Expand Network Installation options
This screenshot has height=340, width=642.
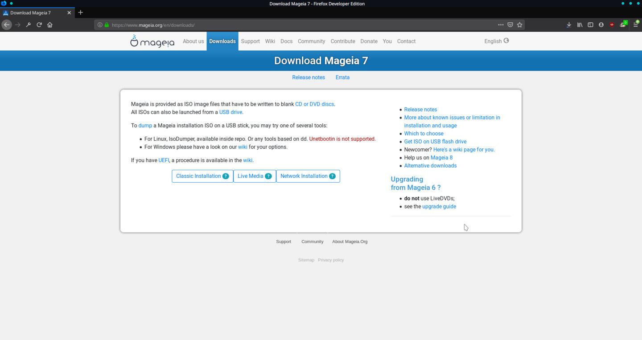(x=308, y=176)
